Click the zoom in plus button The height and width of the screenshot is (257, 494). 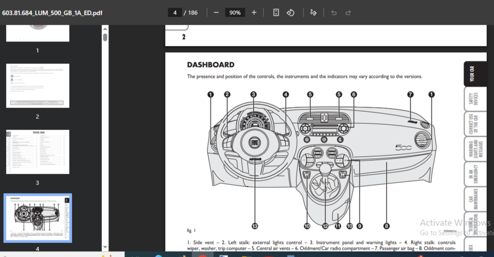(254, 13)
